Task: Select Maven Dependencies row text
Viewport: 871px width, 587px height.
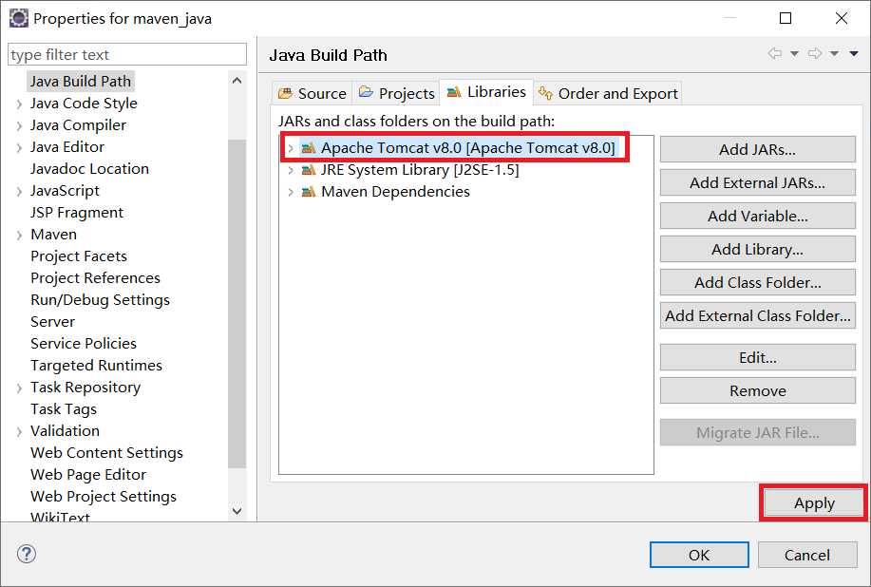Action: (395, 192)
